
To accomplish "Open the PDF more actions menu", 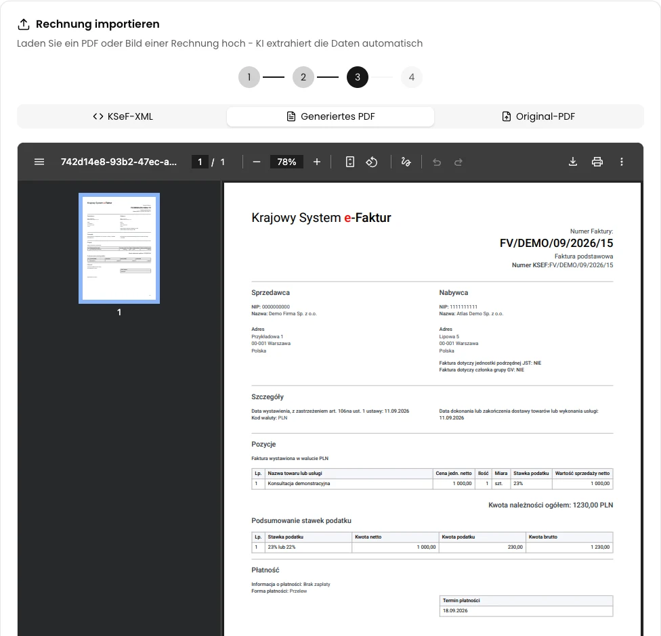I will click(621, 162).
